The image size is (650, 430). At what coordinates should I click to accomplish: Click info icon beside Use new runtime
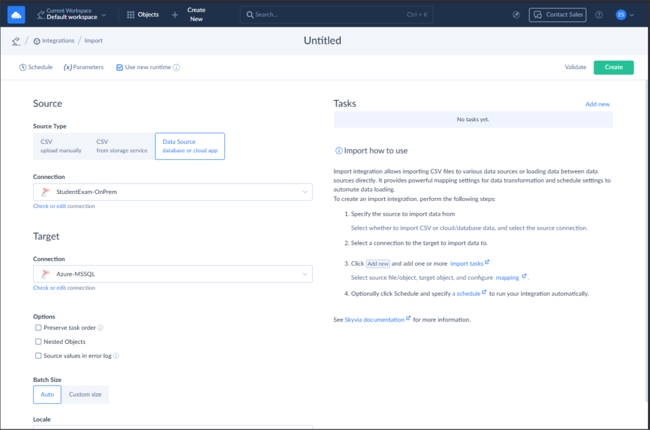(x=176, y=67)
